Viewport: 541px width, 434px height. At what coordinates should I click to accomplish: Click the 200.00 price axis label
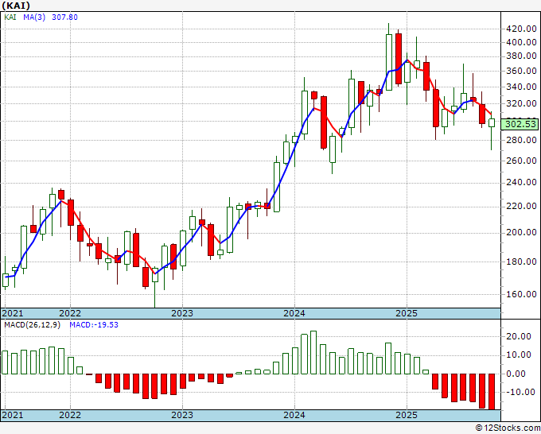pos(521,232)
